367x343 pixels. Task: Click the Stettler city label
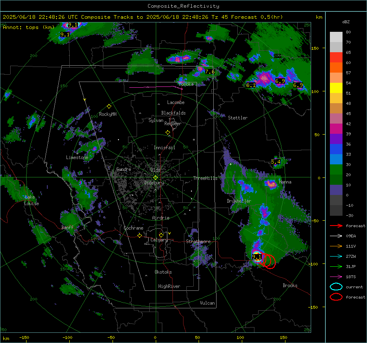click(x=238, y=118)
